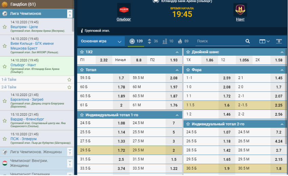Toggle favorite star for Ольборг - Нант
The width and height of the screenshot is (288, 176).
5,66
